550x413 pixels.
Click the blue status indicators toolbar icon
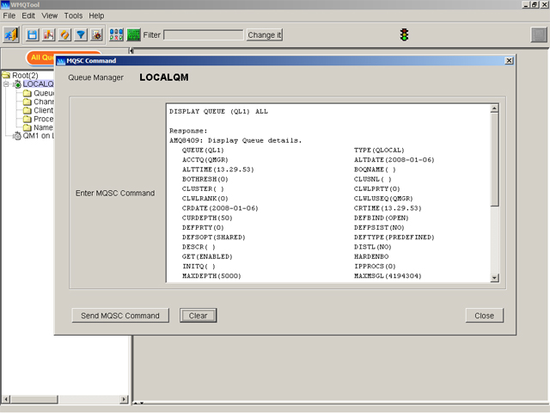[x=116, y=34]
